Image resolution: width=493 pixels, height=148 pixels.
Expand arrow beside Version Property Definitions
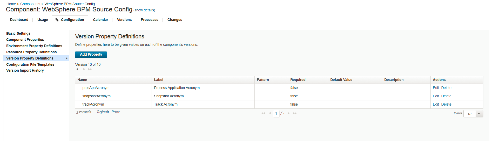[x=66, y=58]
